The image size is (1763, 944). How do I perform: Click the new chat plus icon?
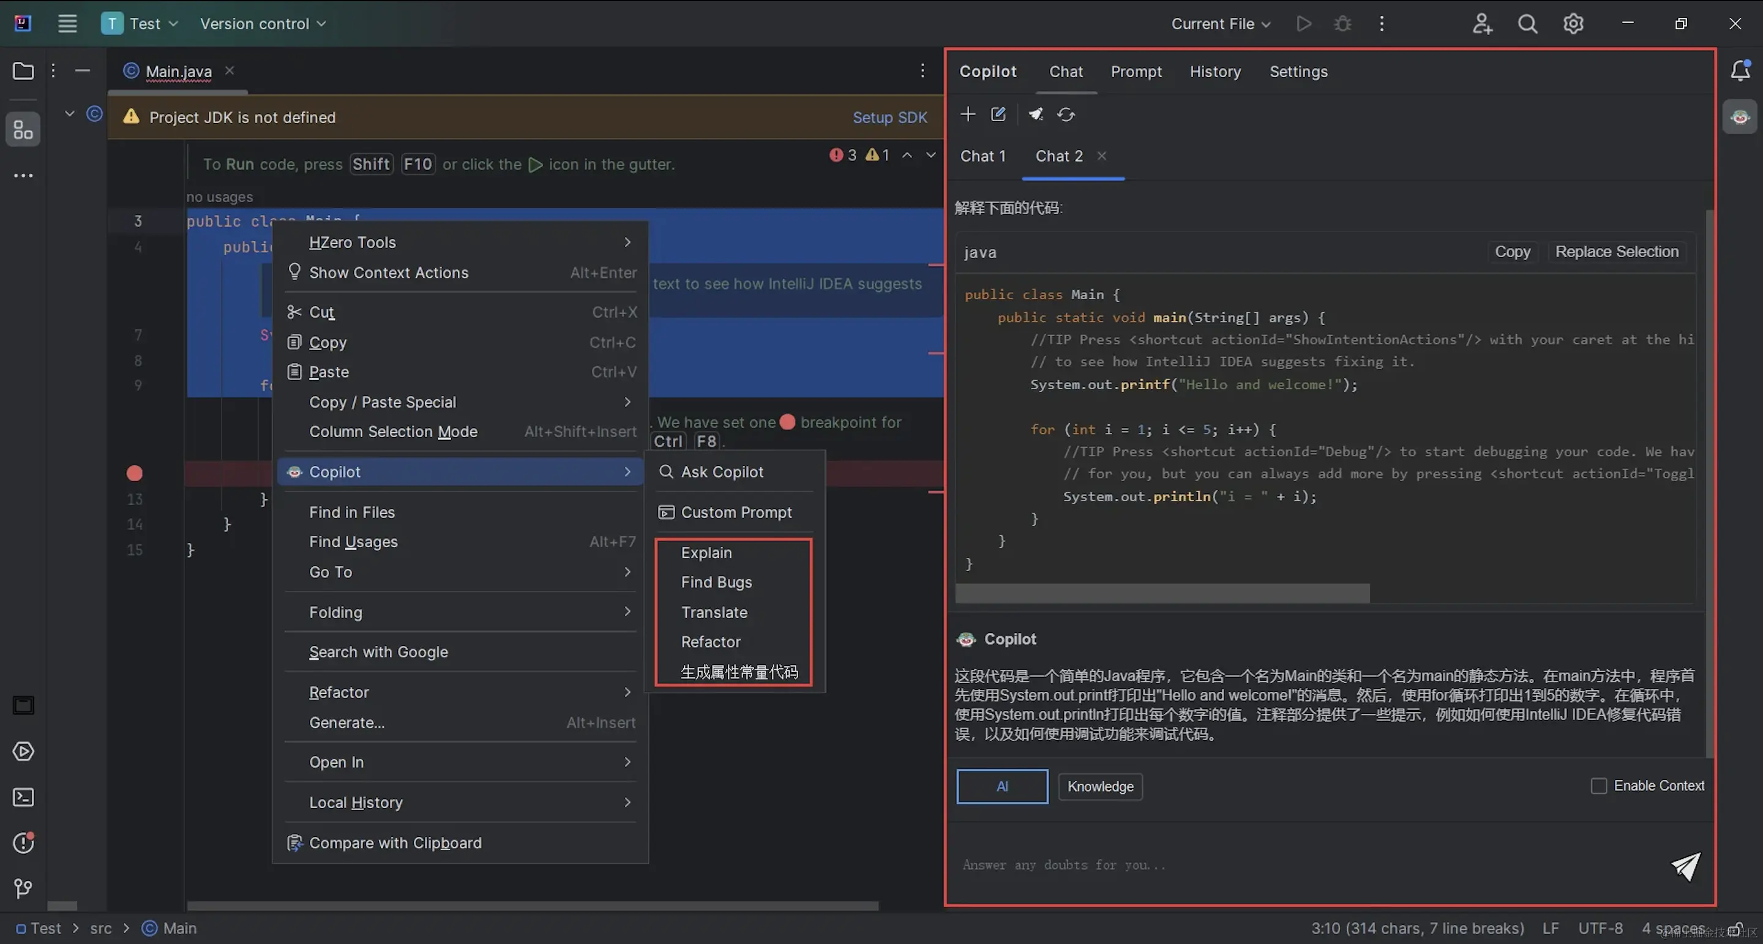pyautogui.click(x=967, y=114)
